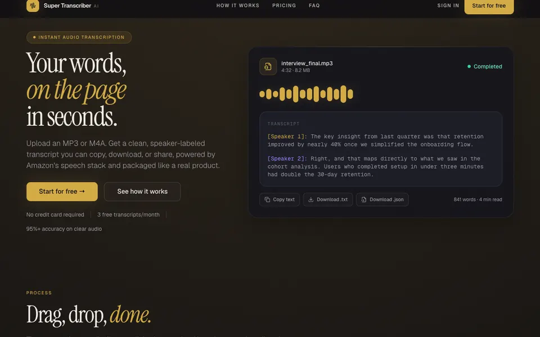Click the Super Transcriber logo icon
This screenshot has width=540, height=337.
coord(33,6)
